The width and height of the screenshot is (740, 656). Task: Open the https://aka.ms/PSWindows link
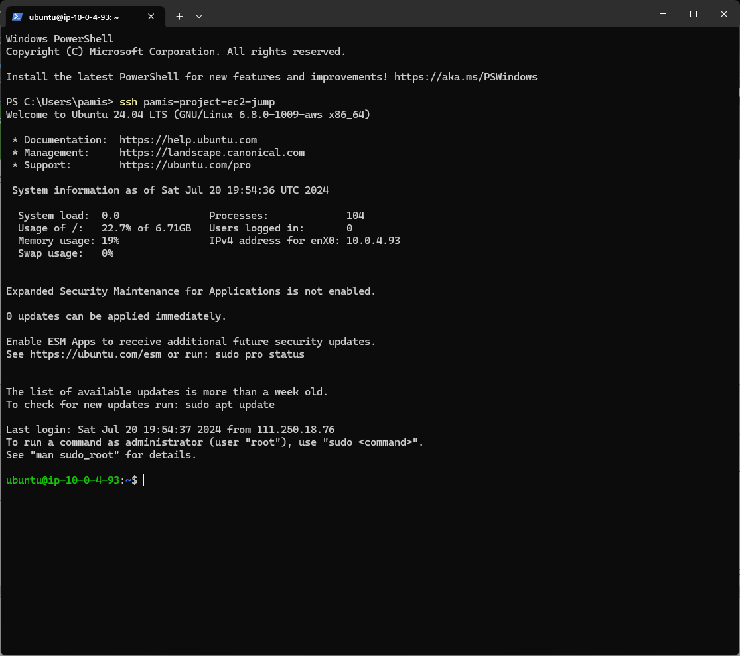coord(466,77)
